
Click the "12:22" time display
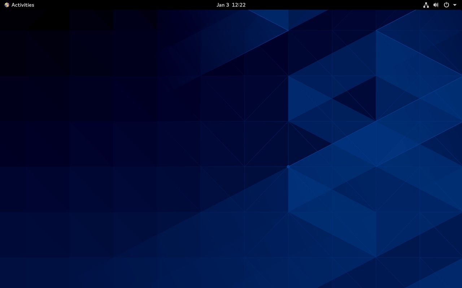[x=239, y=5]
